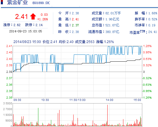158x127 pixels.
Task: Click 流通市值 value 380.87亿
Action: (112, 32)
